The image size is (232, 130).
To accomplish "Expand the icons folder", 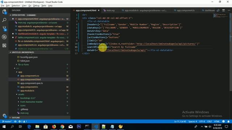I will [x=23, y=105].
